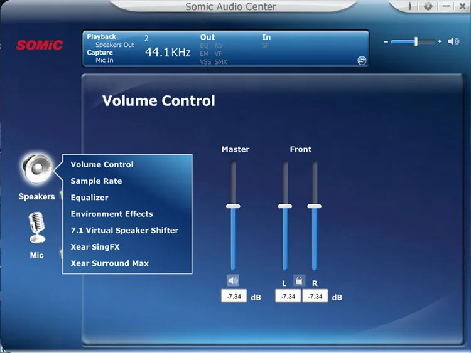Viewport: 471px width, 353px height.
Task: Click the 44.1 KHz sample rate readout
Action: [x=168, y=52]
